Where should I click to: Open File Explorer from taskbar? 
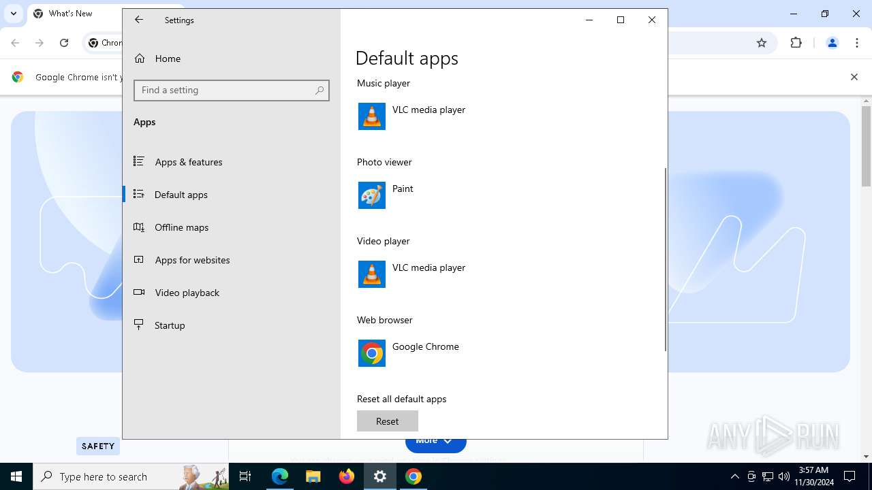313,476
